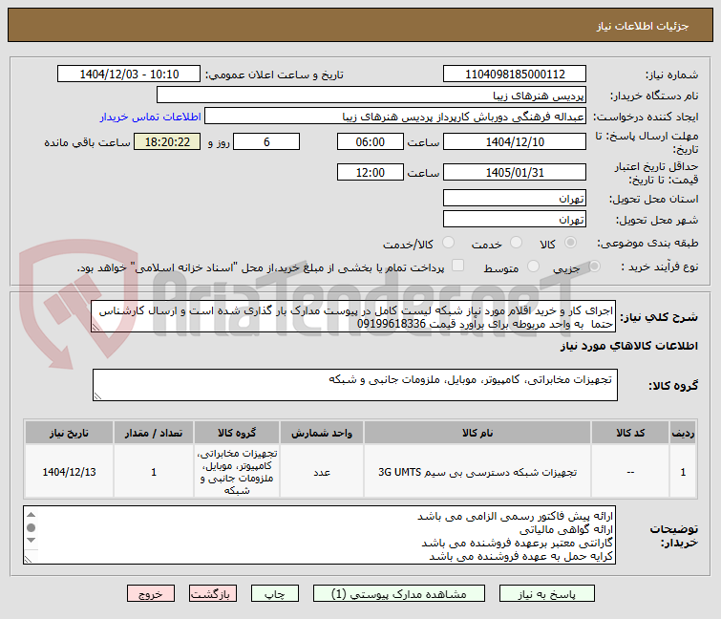Click the response deadline time 06:00
This screenshot has width=721, height=619.
tap(371, 142)
